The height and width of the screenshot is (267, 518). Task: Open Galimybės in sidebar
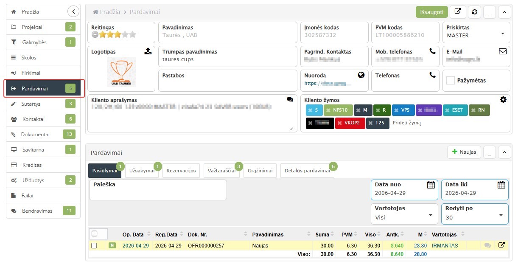coord(43,42)
